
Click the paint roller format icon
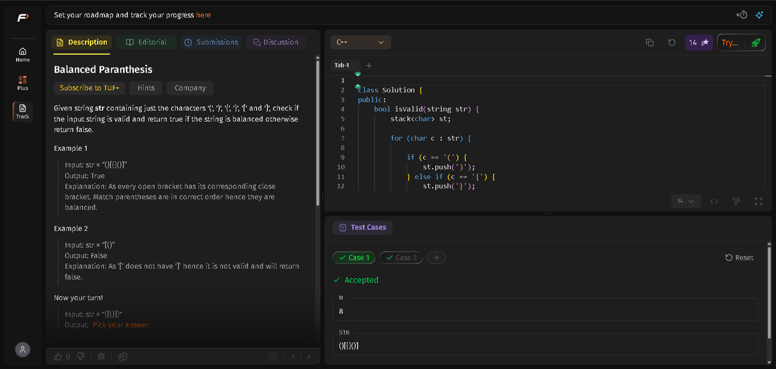pos(736,201)
